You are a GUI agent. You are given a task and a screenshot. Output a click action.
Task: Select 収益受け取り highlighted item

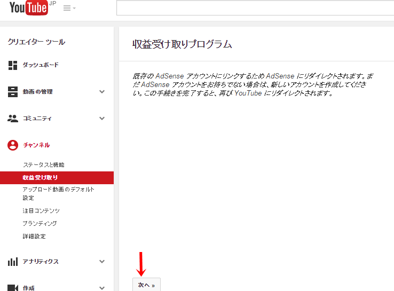click(57, 178)
